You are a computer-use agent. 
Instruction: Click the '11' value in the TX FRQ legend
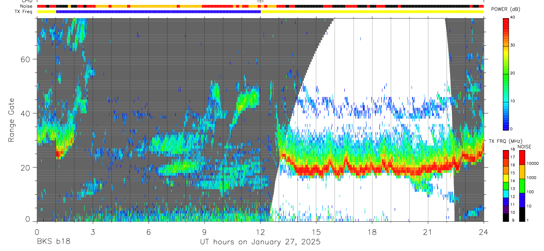click(x=513, y=205)
